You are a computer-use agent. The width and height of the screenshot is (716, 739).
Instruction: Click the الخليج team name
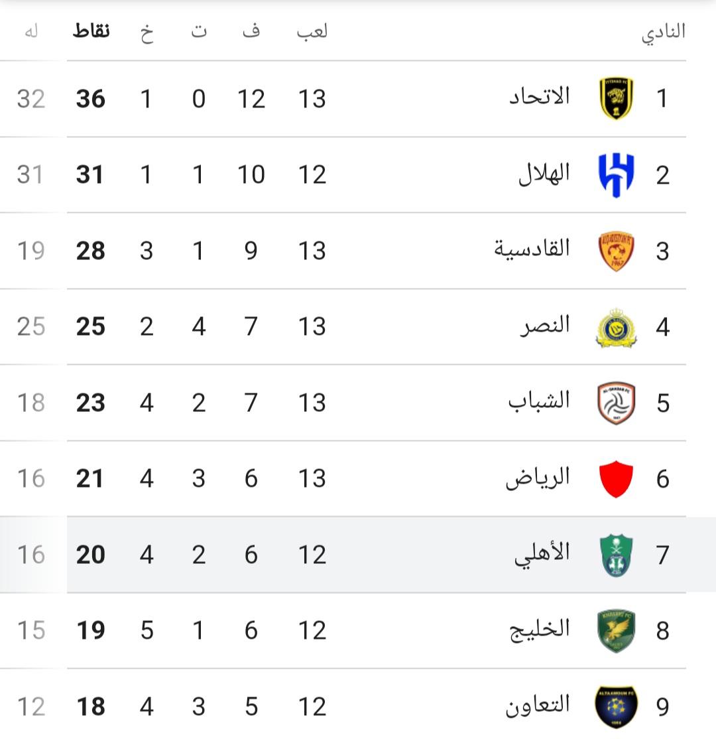point(540,630)
